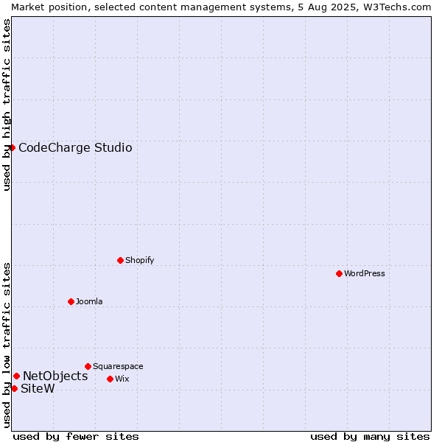The image size is (442, 442).
Task: Select the 'Squarespace' label
Action: click(118, 366)
